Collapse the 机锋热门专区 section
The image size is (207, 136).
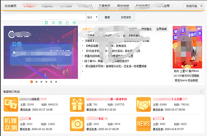point(201,92)
